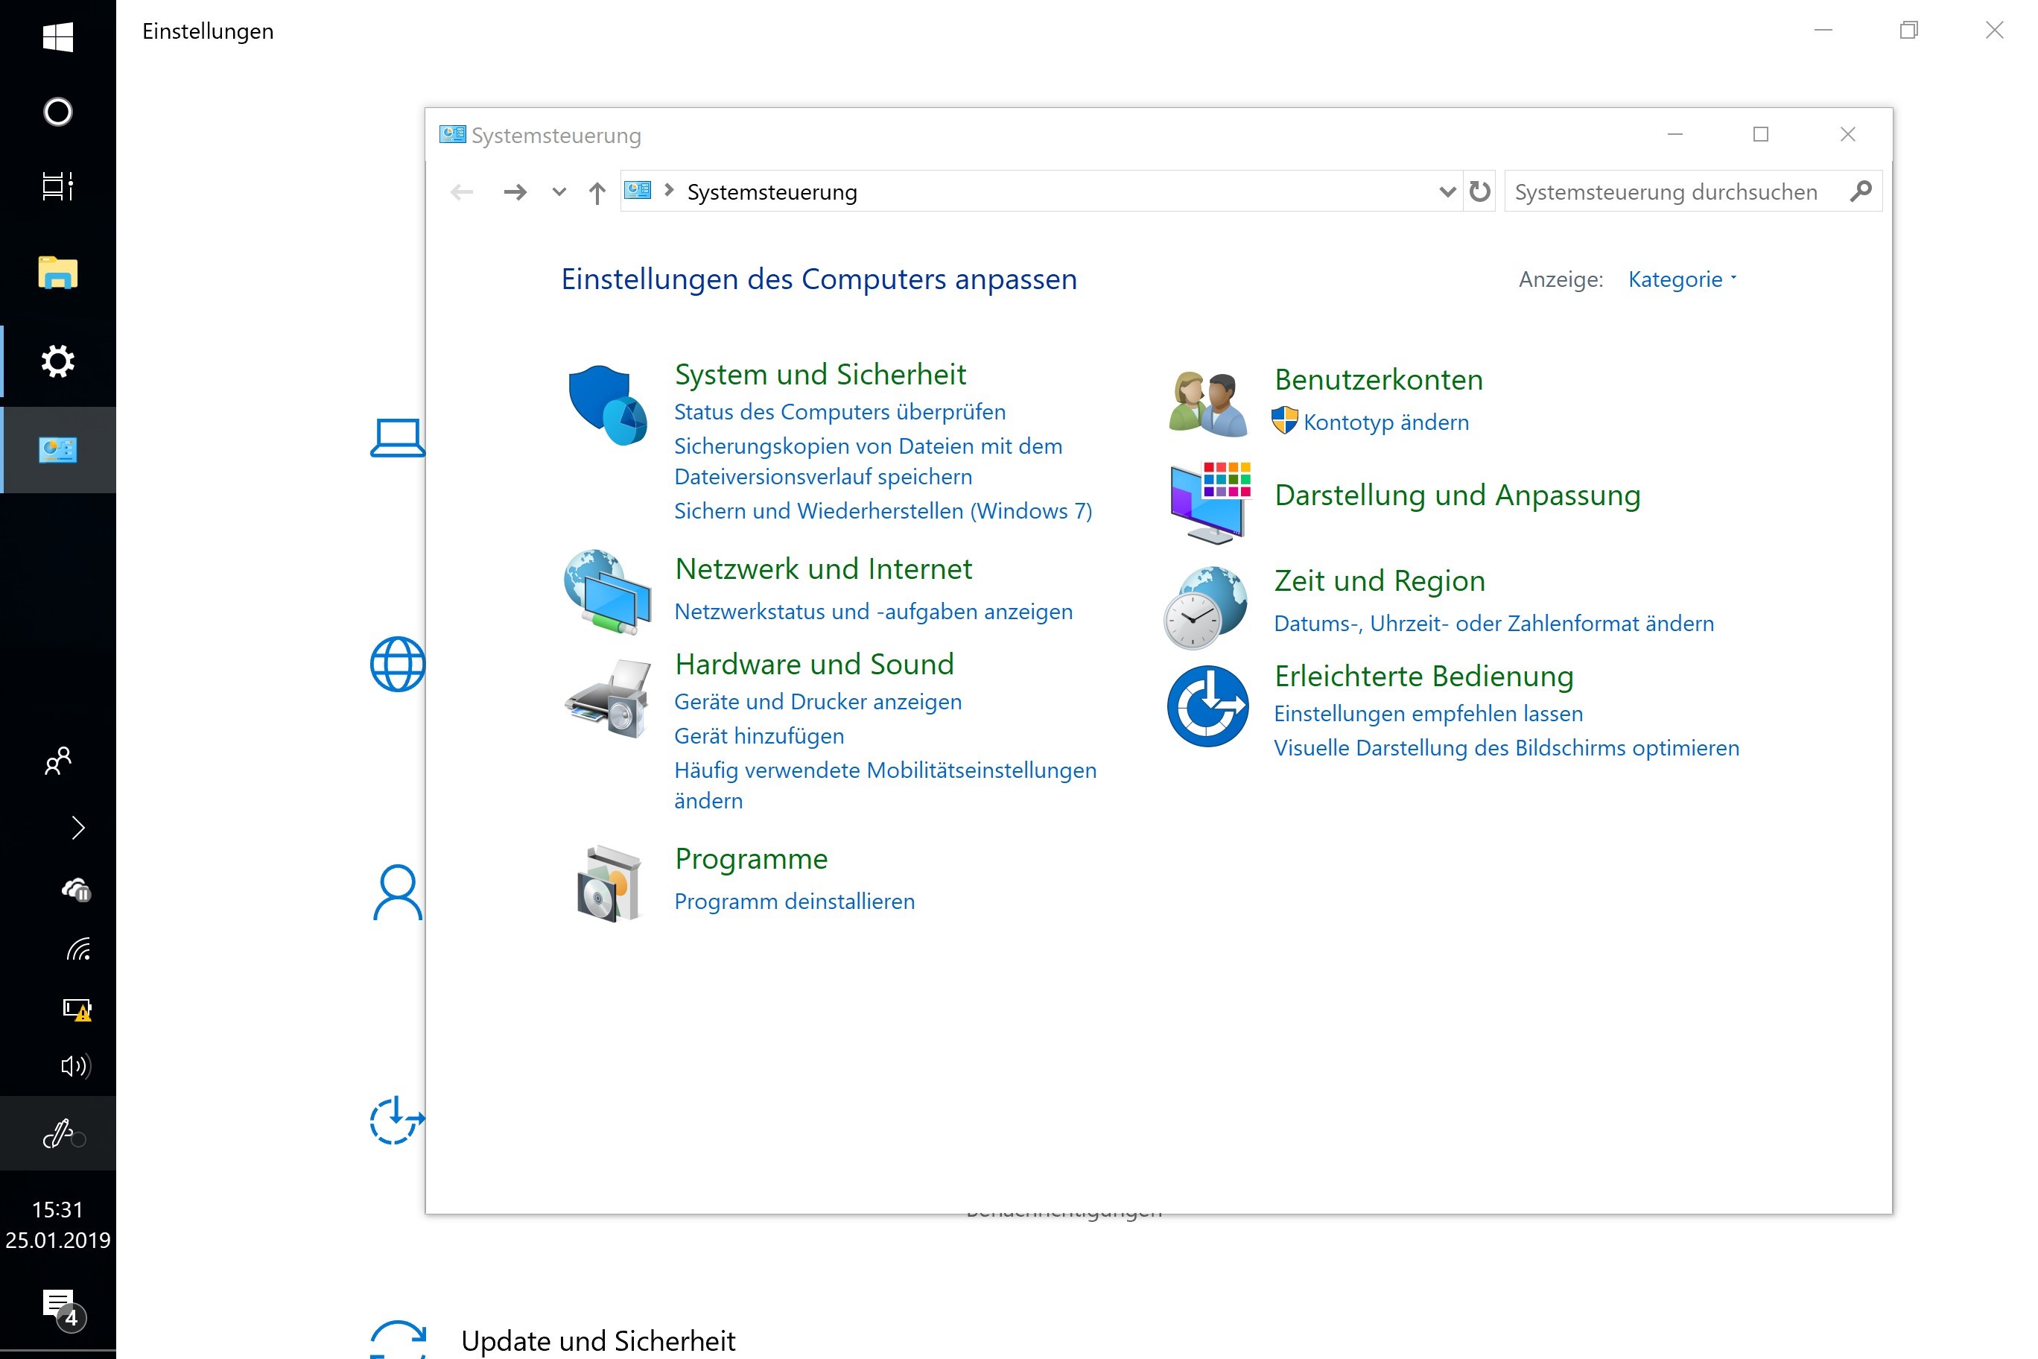Open Kontotyp ändern link
Screen dimensions: 2038x1359
(1385, 422)
